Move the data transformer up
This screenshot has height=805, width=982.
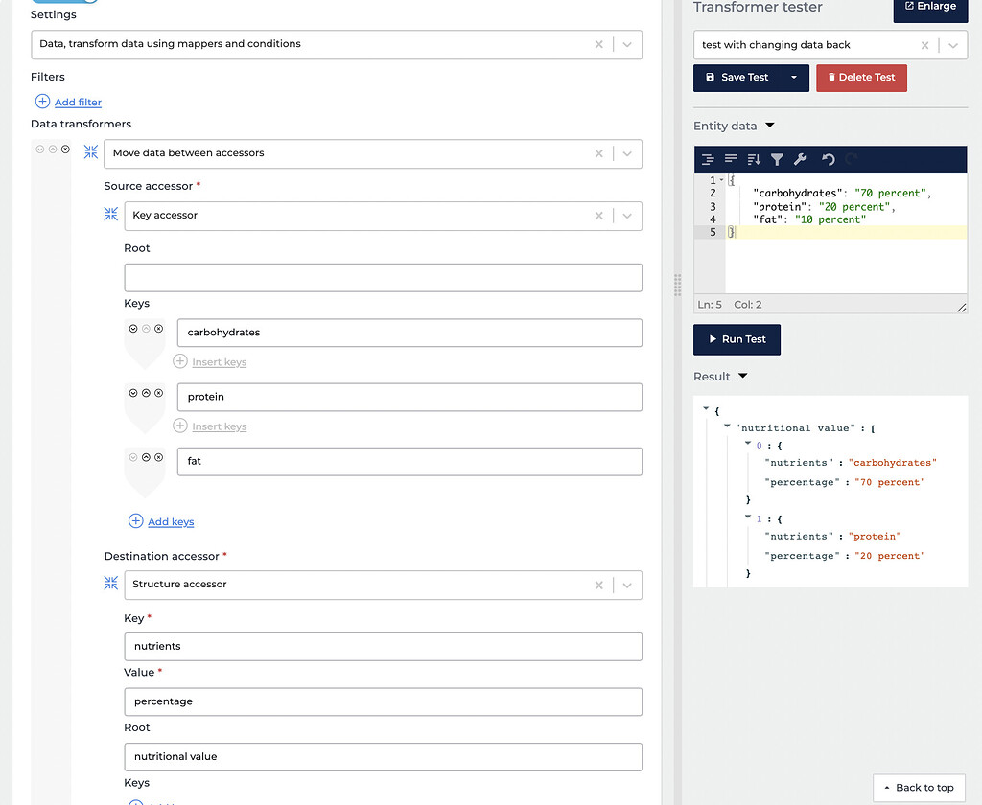coord(53,149)
